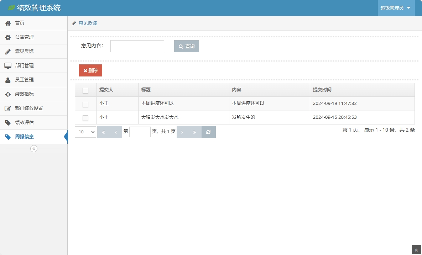The height and width of the screenshot is (255, 422).
Task: Select 周报信息 in the sidebar menu
Action: (24, 137)
